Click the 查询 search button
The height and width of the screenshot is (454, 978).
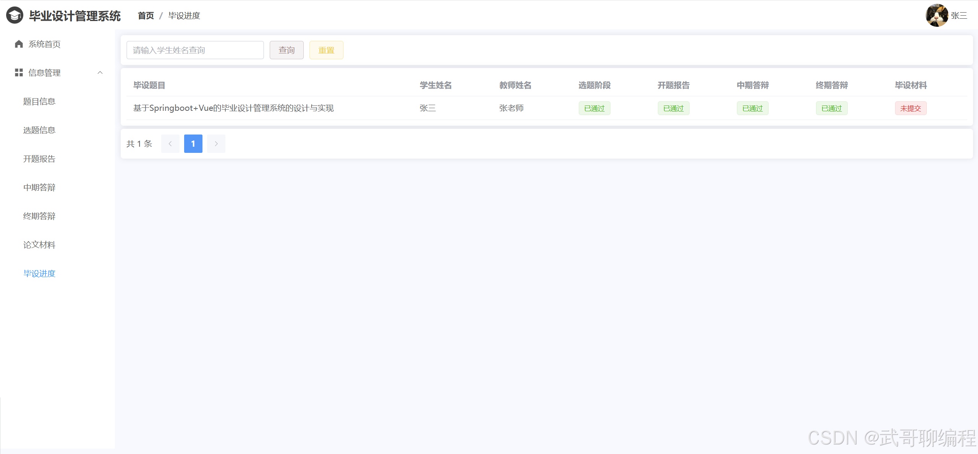pos(287,50)
